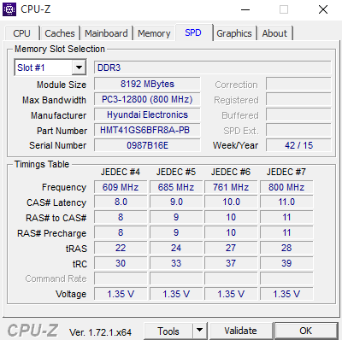Screen dimensions: 342x340
Task: Confirm with the OK button
Action: (306, 331)
